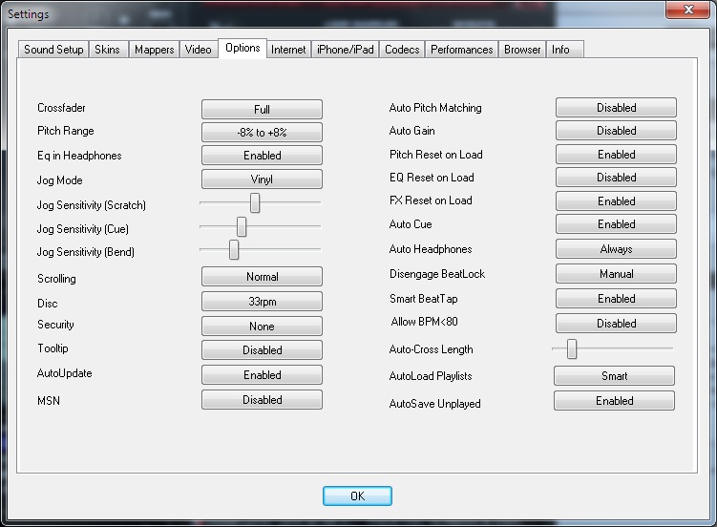Toggle the Auto Cue Enabled button
The image size is (717, 527).
click(x=616, y=224)
